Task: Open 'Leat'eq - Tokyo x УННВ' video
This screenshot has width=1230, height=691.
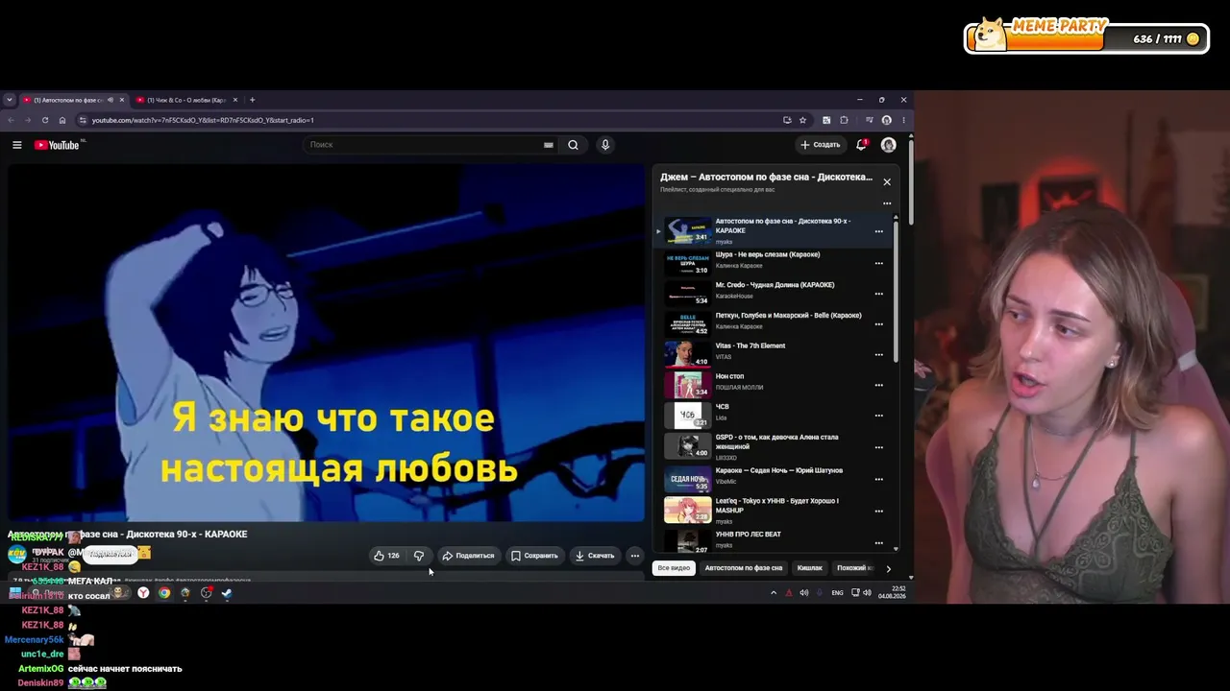Action: point(777,505)
